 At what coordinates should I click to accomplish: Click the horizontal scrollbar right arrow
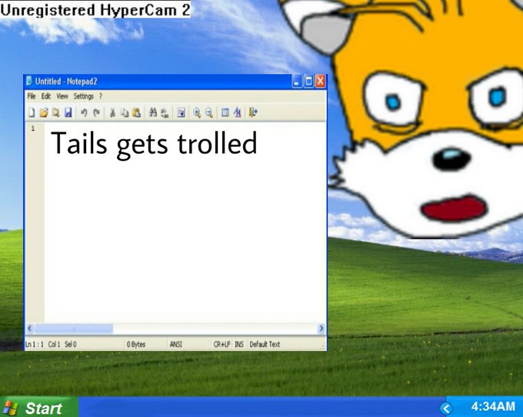(321, 329)
